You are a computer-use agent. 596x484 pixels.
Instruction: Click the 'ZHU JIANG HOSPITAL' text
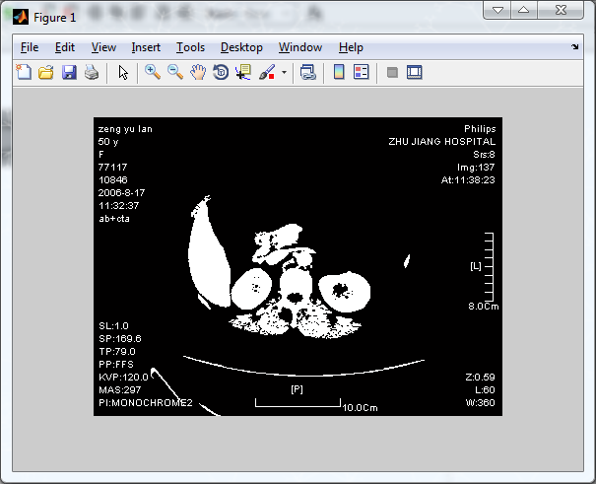pos(441,141)
